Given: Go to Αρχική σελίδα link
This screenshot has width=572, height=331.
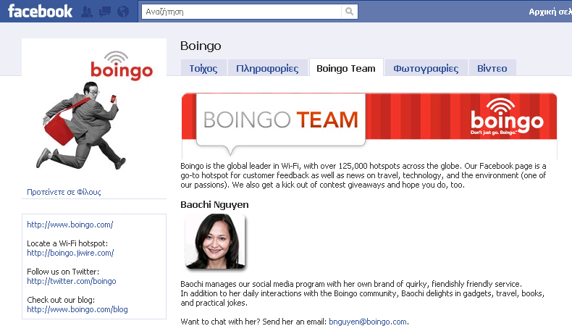Looking at the screenshot, I should [x=550, y=12].
